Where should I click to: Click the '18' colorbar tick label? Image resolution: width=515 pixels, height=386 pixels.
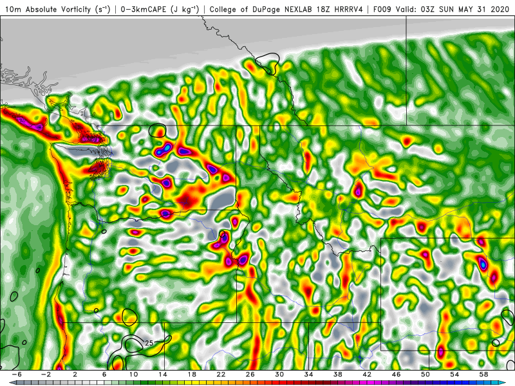coord(192,374)
